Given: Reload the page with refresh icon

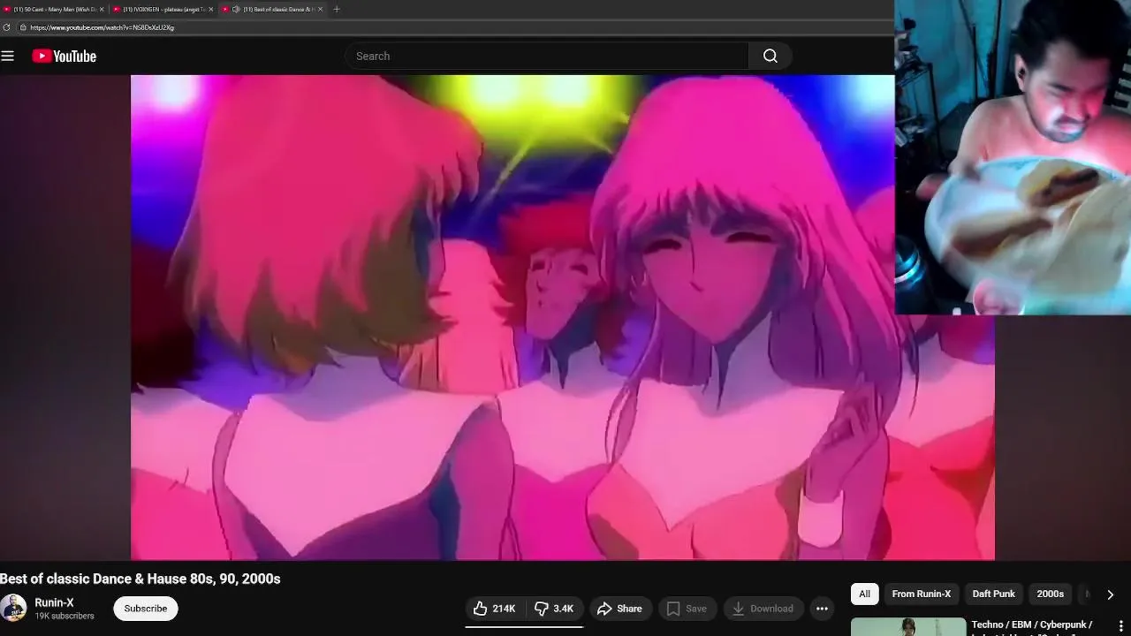Looking at the screenshot, I should (6, 27).
